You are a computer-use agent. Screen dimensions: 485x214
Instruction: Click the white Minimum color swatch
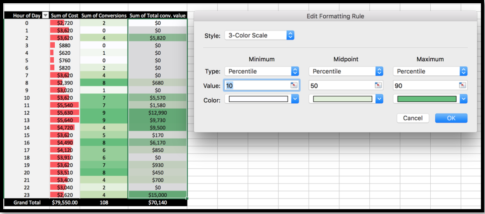point(258,99)
